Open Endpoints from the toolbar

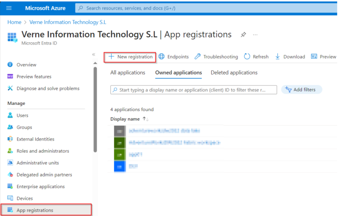point(173,57)
